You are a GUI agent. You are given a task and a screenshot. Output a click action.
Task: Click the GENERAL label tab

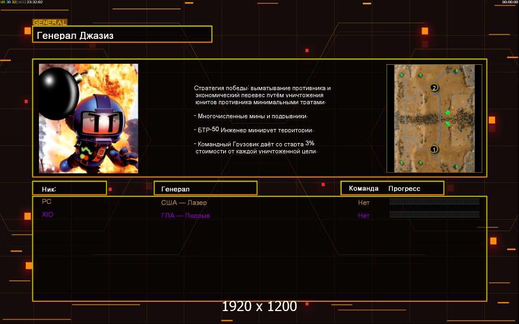[x=50, y=23]
